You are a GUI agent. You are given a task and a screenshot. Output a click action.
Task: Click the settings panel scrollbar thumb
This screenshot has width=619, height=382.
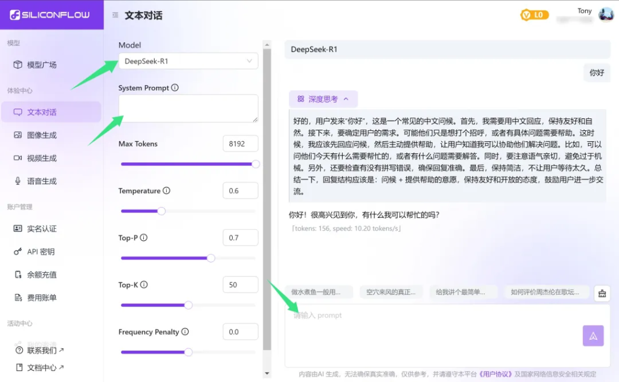267,199
